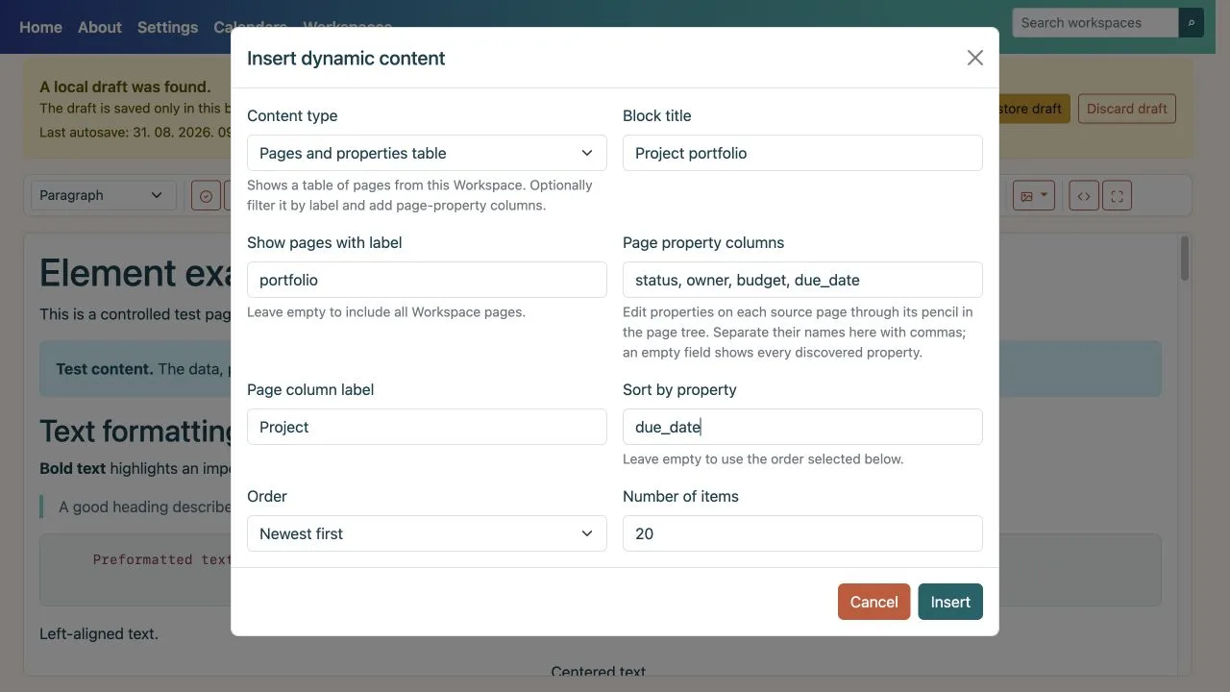
Task: Click the Search workspaces field
Action: (x=1095, y=22)
